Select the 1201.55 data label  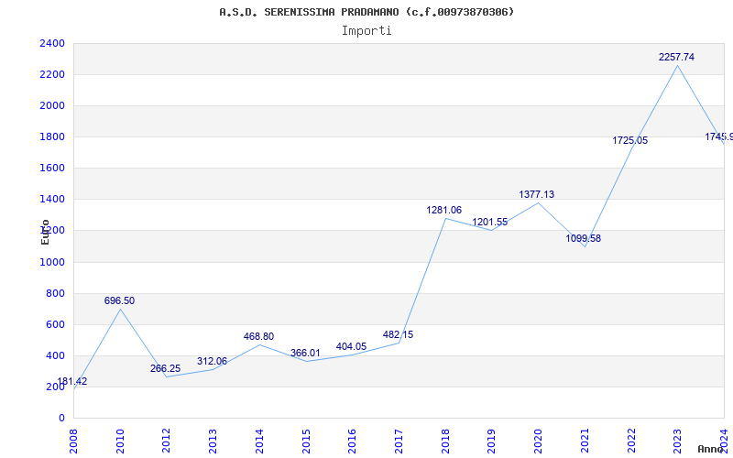tap(489, 222)
